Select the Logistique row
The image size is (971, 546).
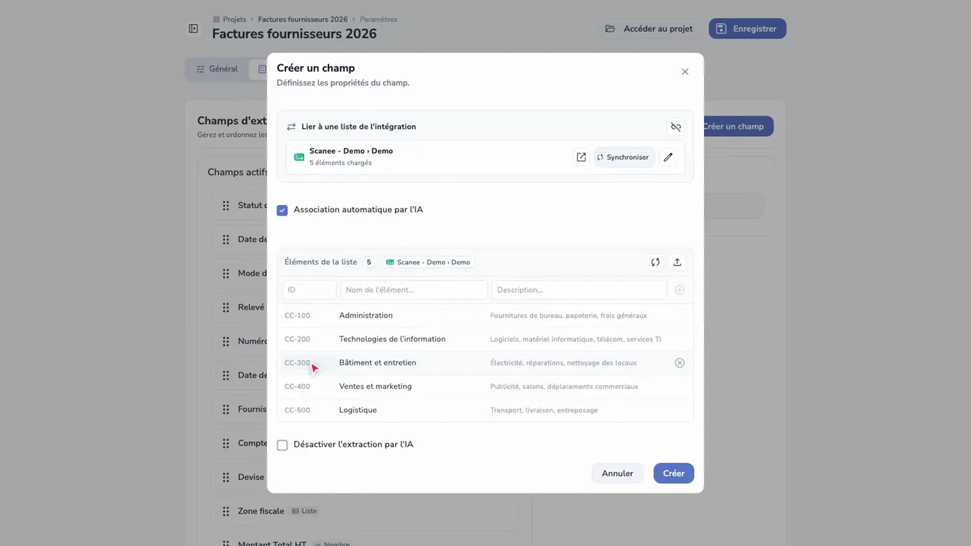tap(485, 410)
